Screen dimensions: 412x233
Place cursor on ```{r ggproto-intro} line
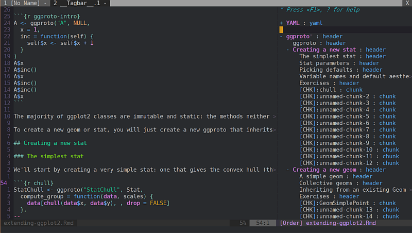click(47, 16)
